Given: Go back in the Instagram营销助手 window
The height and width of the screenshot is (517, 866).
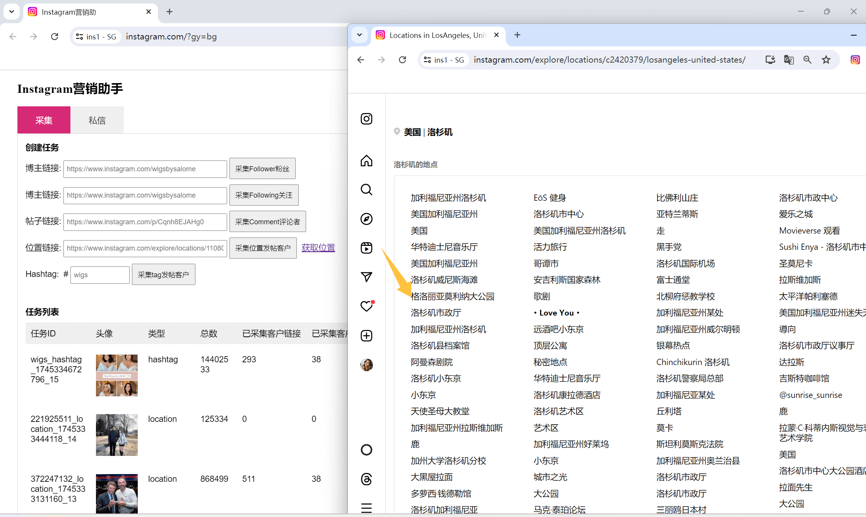Looking at the screenshot, I should click(13, 36).
